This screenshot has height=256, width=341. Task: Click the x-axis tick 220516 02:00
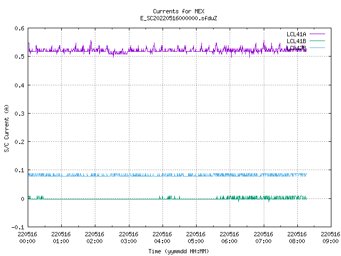pos(95,238)
